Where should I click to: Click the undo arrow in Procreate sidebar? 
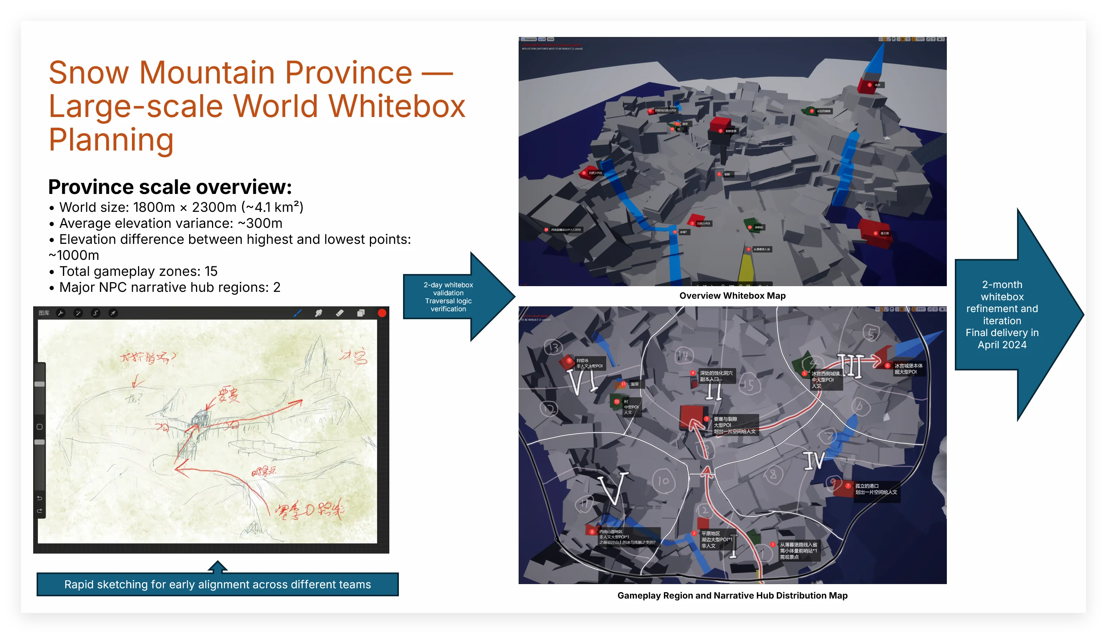39,498
